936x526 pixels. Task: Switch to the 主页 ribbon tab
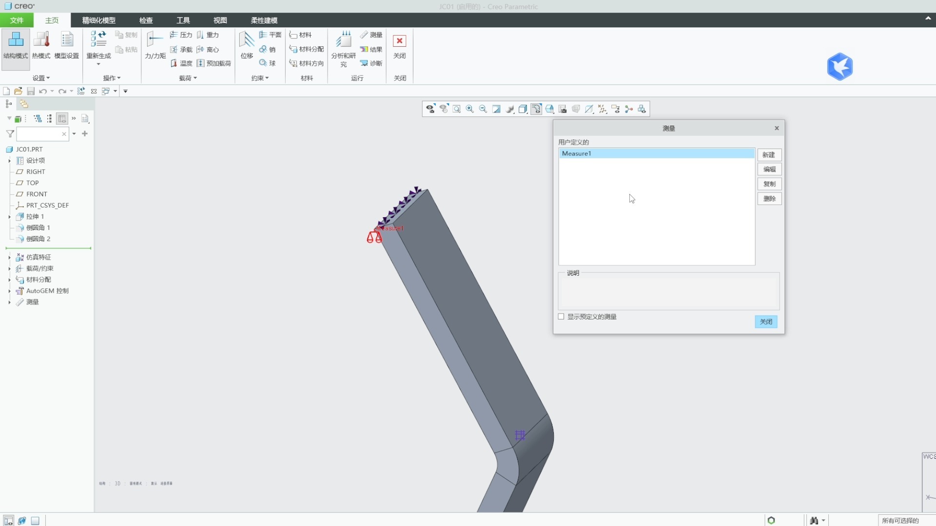click(x=52, y=20)
